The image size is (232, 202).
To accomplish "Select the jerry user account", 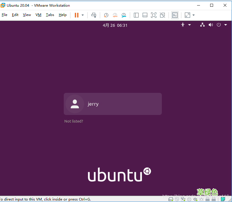I will point(113,104).
